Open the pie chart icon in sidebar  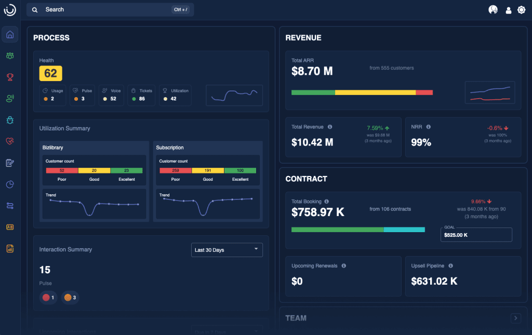pyautogui.click(x=10, y=184)
